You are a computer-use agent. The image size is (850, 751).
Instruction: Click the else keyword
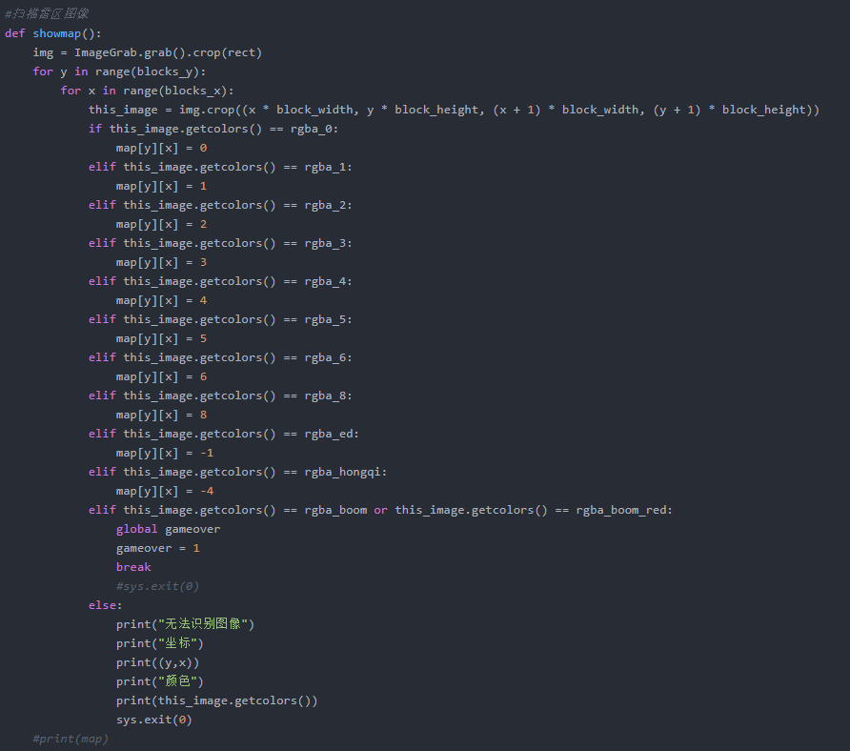click(x=105, y=605)
